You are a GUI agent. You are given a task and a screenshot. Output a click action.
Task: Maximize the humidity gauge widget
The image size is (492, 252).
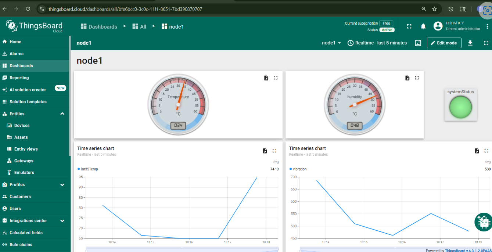tap(417, 78)
